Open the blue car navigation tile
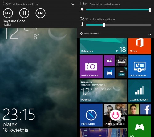The height and width of the screenshot is (137, 154). coord(109,73)
